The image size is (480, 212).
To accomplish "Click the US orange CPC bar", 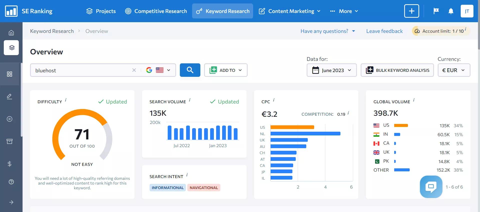I will coord(292,127).
